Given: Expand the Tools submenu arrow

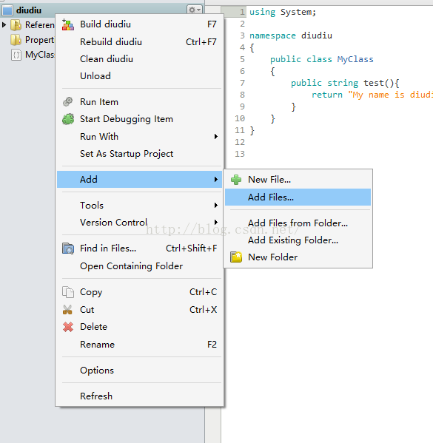Looking at the screenshot, I should coord(216,206).
